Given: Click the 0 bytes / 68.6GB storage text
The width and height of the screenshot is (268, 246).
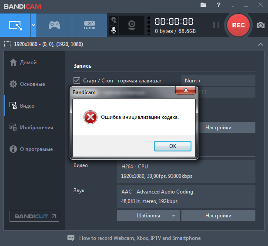Looking at the screenshot, I should (175, 31).
